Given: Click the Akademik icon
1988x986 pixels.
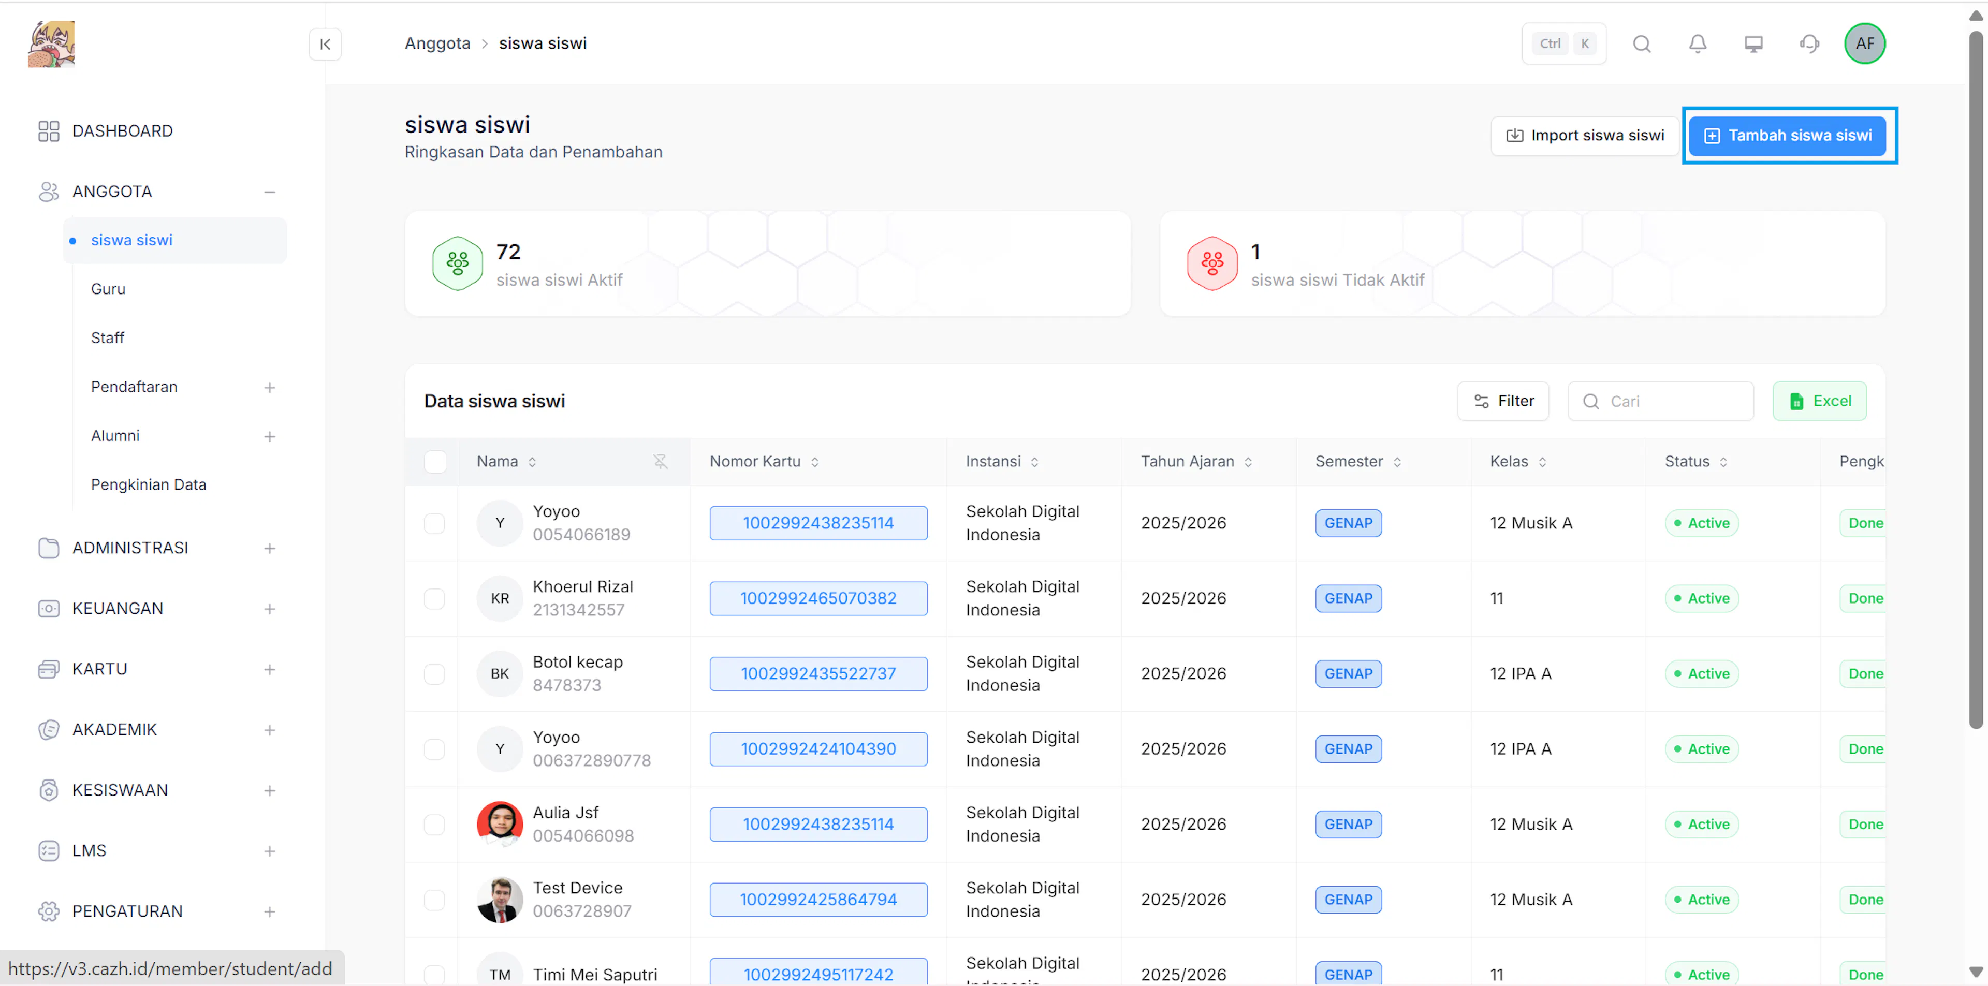Looking at the screenshot, I should tap(49, 730).
